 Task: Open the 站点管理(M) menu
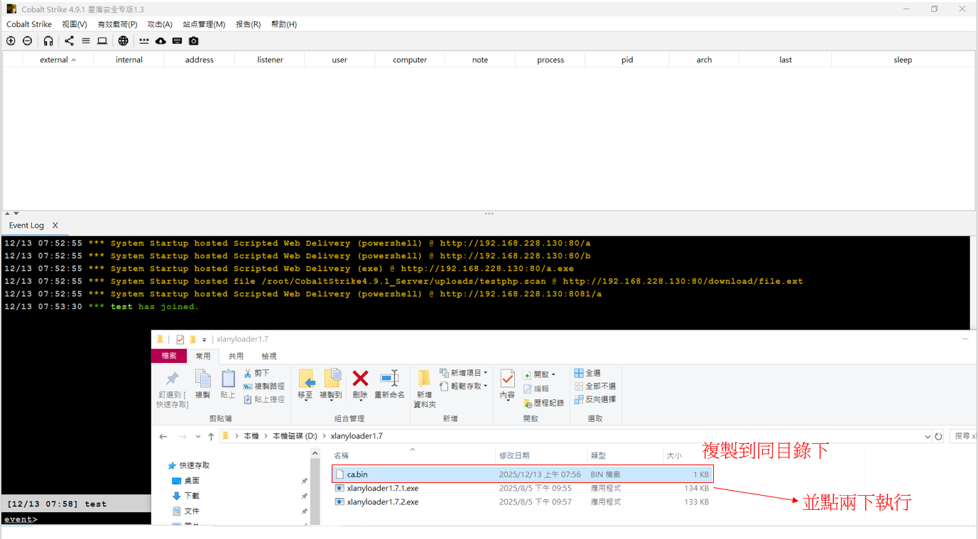tap(204, 24)
